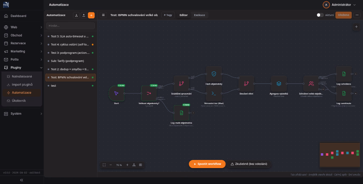This screenshot has height=184, width=363.
Task: Open Test 4: cyklus volání workflow
Action: pos(71,44)
